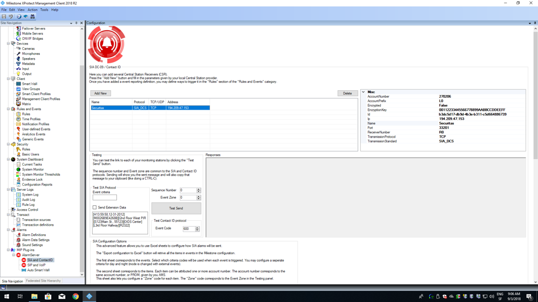Open Chrome from the Windows taskbar
The height and width of the screenshot is (302, 538).
click(75, 296)
